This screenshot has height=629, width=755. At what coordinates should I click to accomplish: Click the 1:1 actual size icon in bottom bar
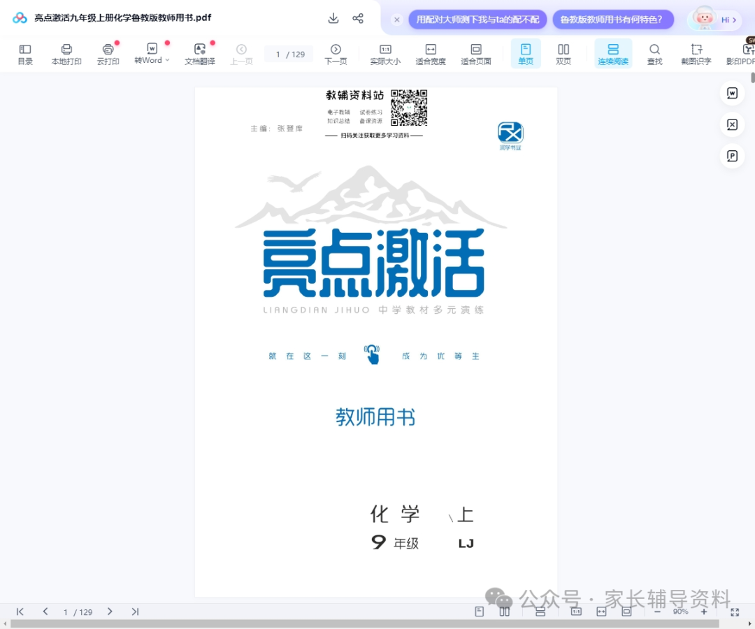(576, 612)
